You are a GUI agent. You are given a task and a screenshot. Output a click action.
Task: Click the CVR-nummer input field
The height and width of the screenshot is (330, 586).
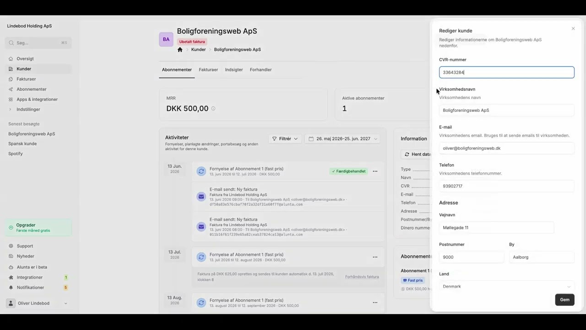506,72
